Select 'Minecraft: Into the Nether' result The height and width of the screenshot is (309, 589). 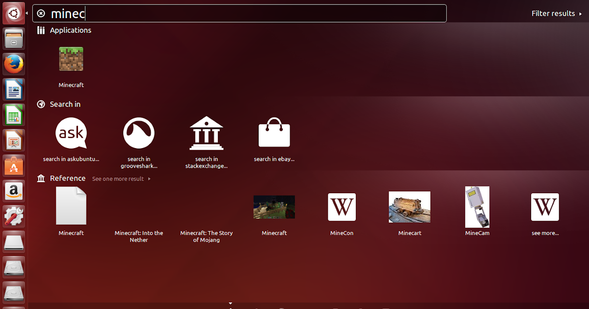coord(139,236)
